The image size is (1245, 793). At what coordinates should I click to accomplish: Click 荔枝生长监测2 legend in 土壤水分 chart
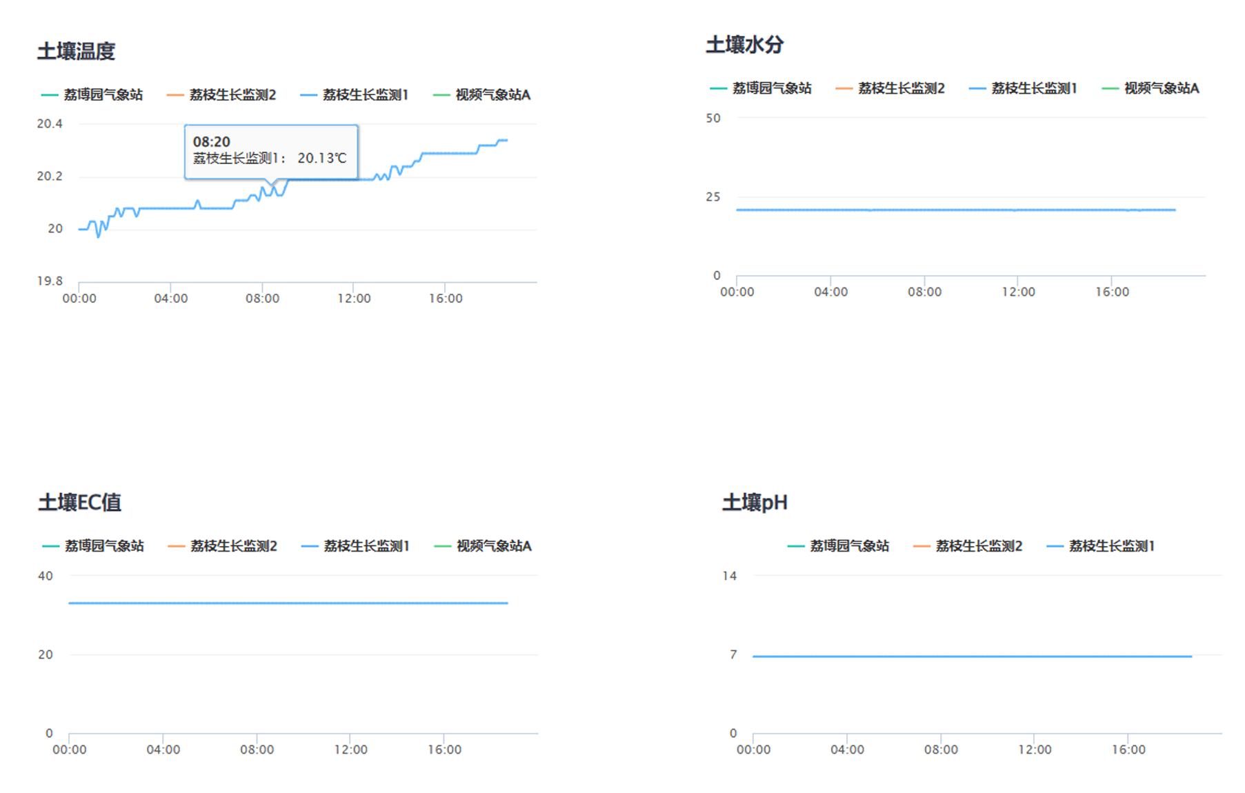(890, 88)
